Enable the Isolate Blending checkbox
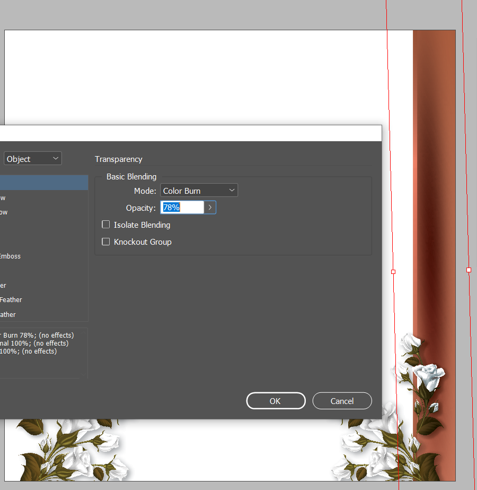The width and height of the screenshot is (477, 490). [106, 225]
